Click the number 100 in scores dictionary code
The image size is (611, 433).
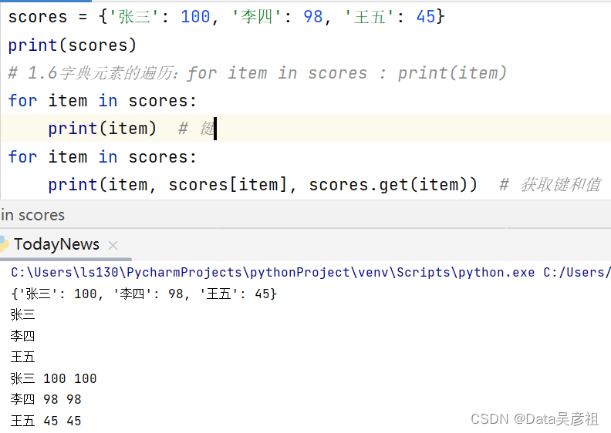point(195,17)
